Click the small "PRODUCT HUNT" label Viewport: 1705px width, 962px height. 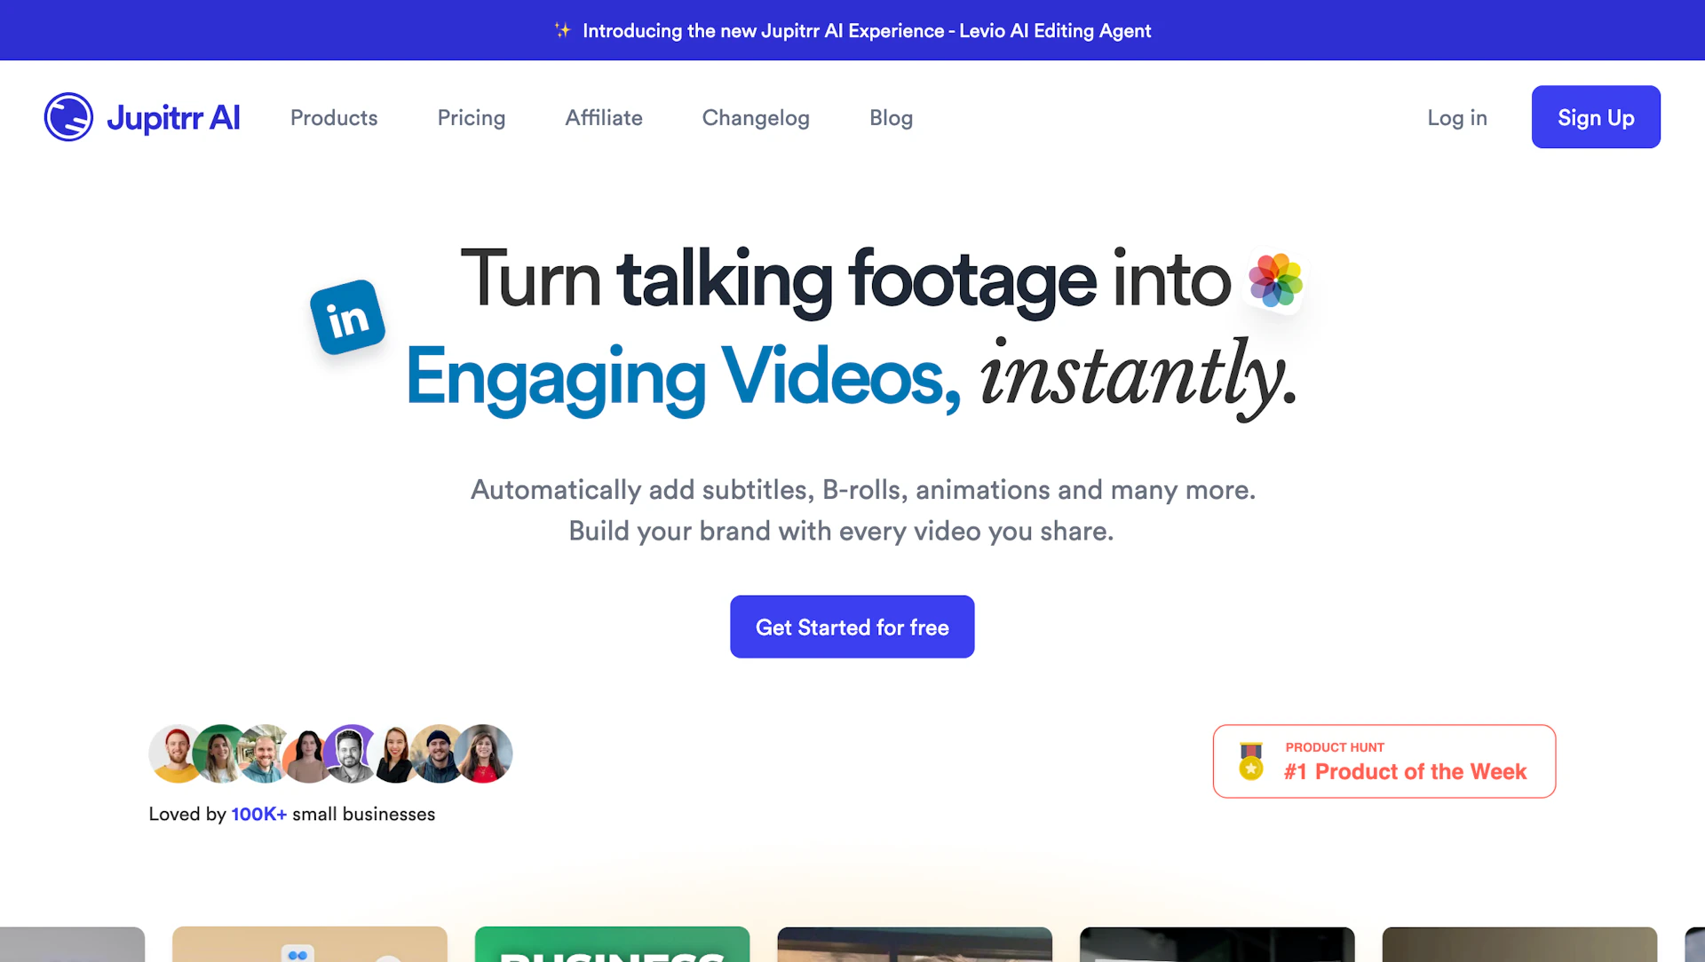[x=1335, y=747]
